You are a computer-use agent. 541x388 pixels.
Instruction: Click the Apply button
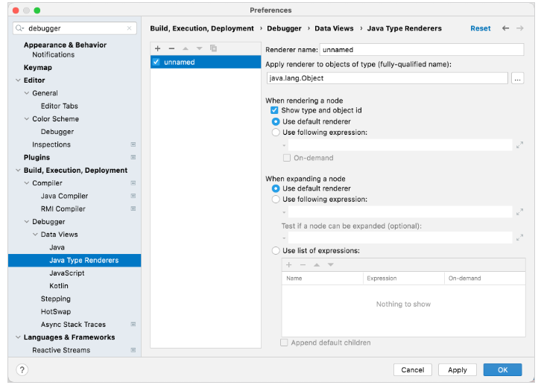pos(458,369)
